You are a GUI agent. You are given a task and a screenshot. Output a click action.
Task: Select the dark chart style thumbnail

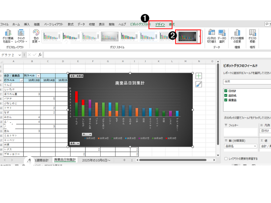pyautogui.click(x=187, y=36)
